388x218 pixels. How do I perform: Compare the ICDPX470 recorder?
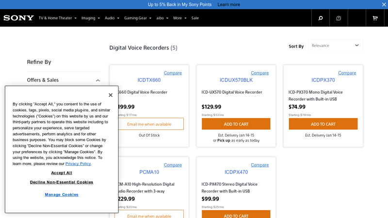pyautogui.click(x=260, y=165)
